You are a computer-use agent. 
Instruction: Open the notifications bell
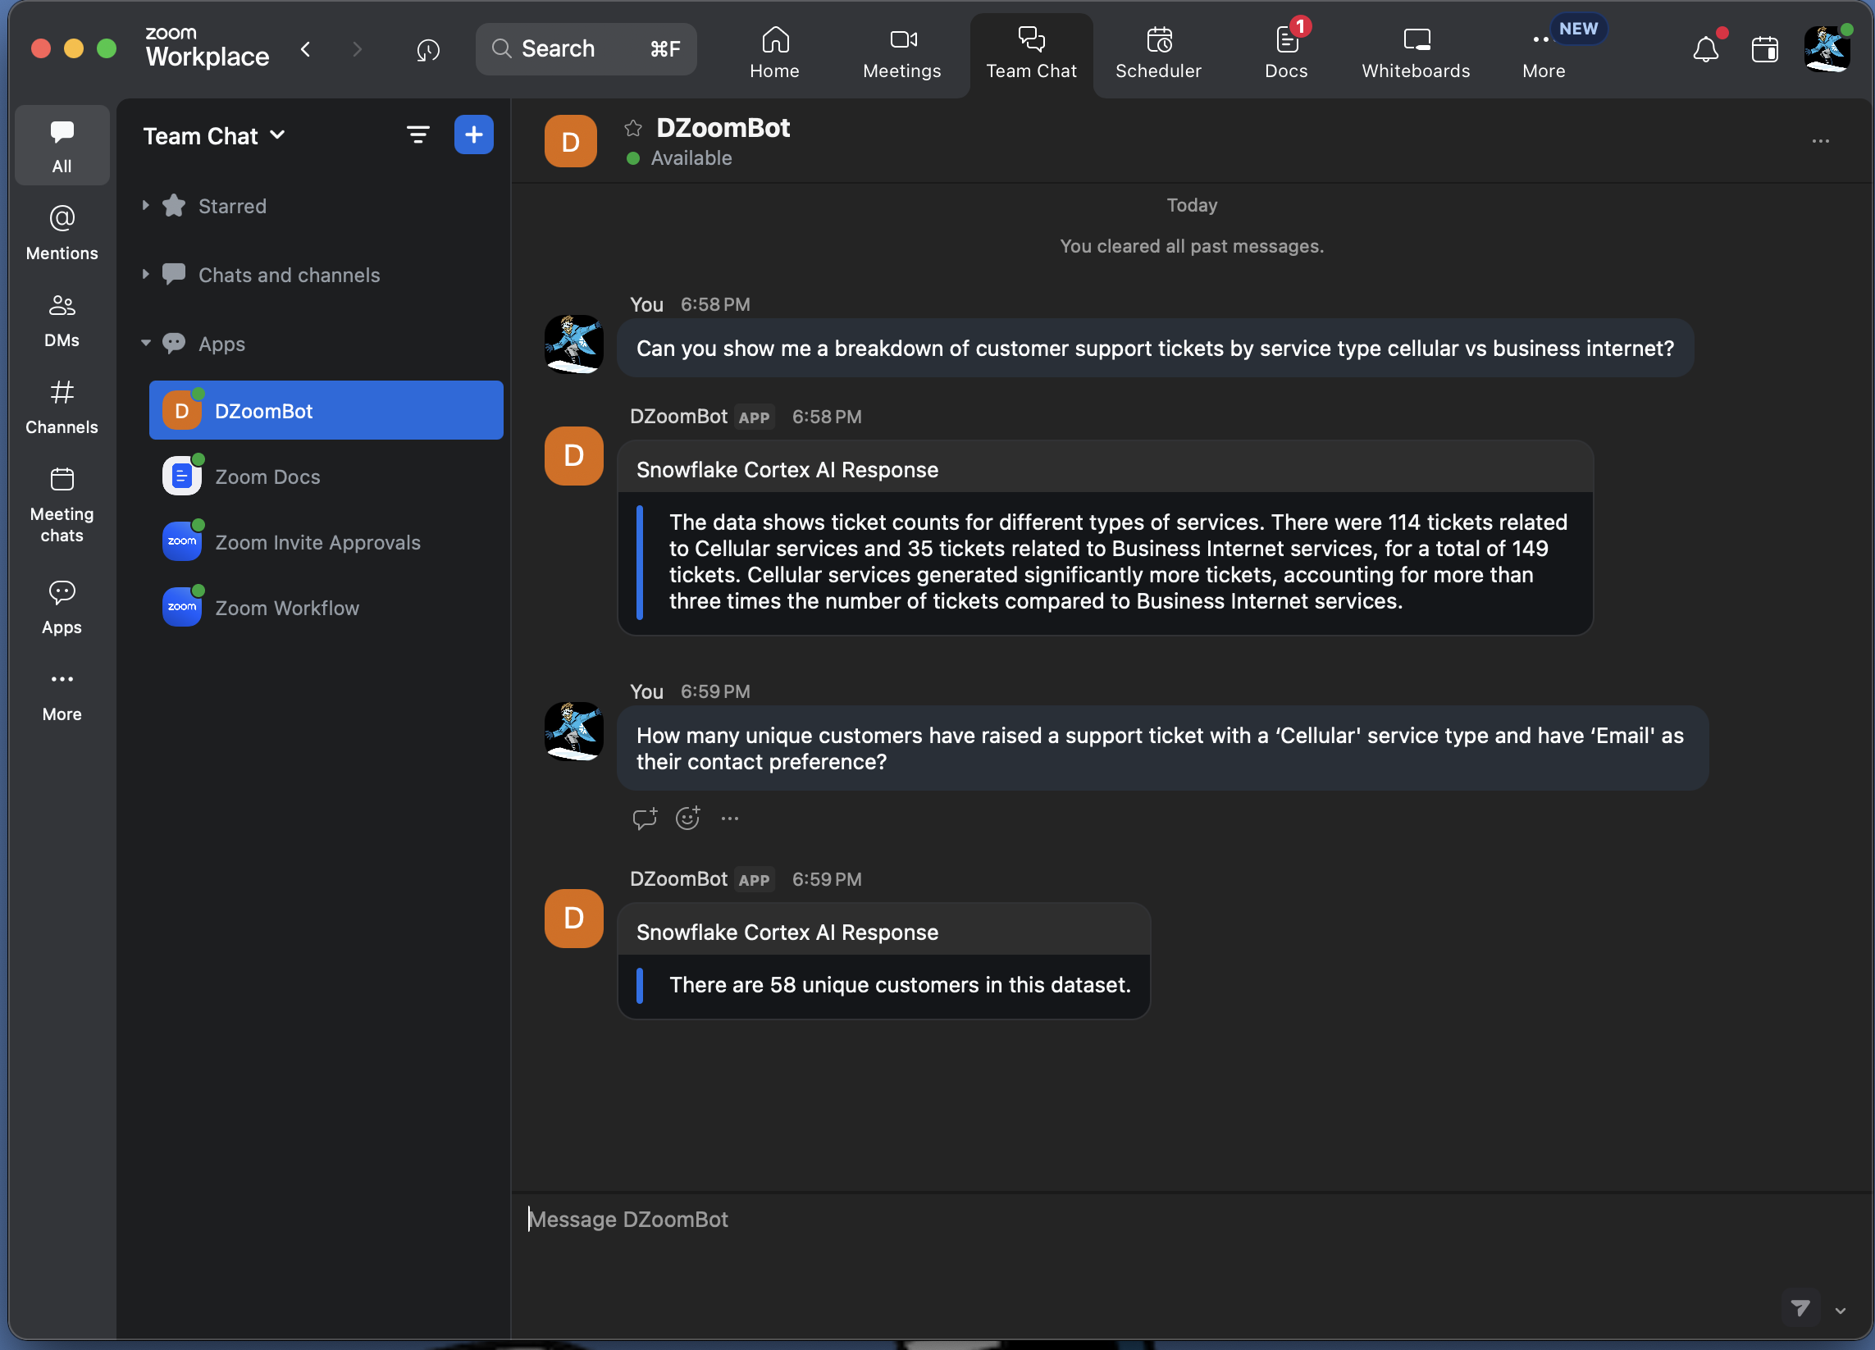[x=1704, y=49]
